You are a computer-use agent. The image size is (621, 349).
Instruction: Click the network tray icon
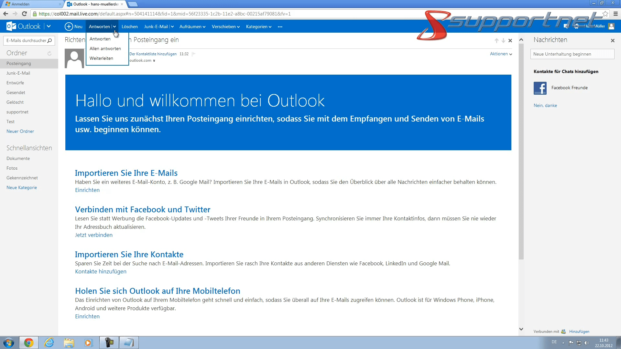tap(579, 343)
